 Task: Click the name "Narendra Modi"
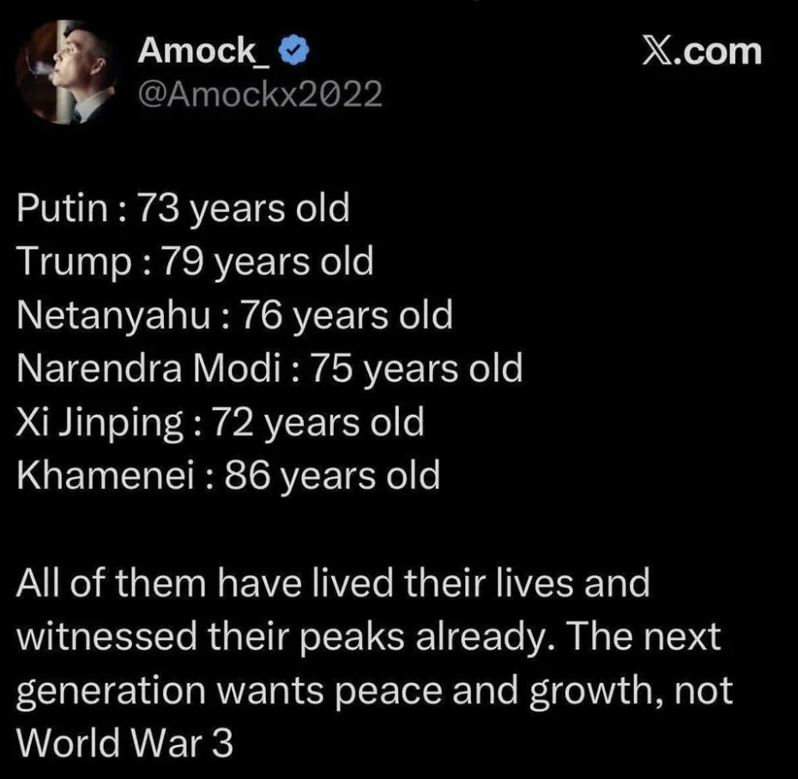(x=148, y=369)
